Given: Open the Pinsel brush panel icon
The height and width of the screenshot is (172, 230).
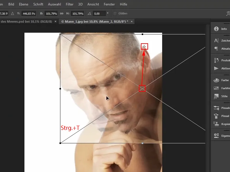Looking at the screenshot, I should [216, 116].
